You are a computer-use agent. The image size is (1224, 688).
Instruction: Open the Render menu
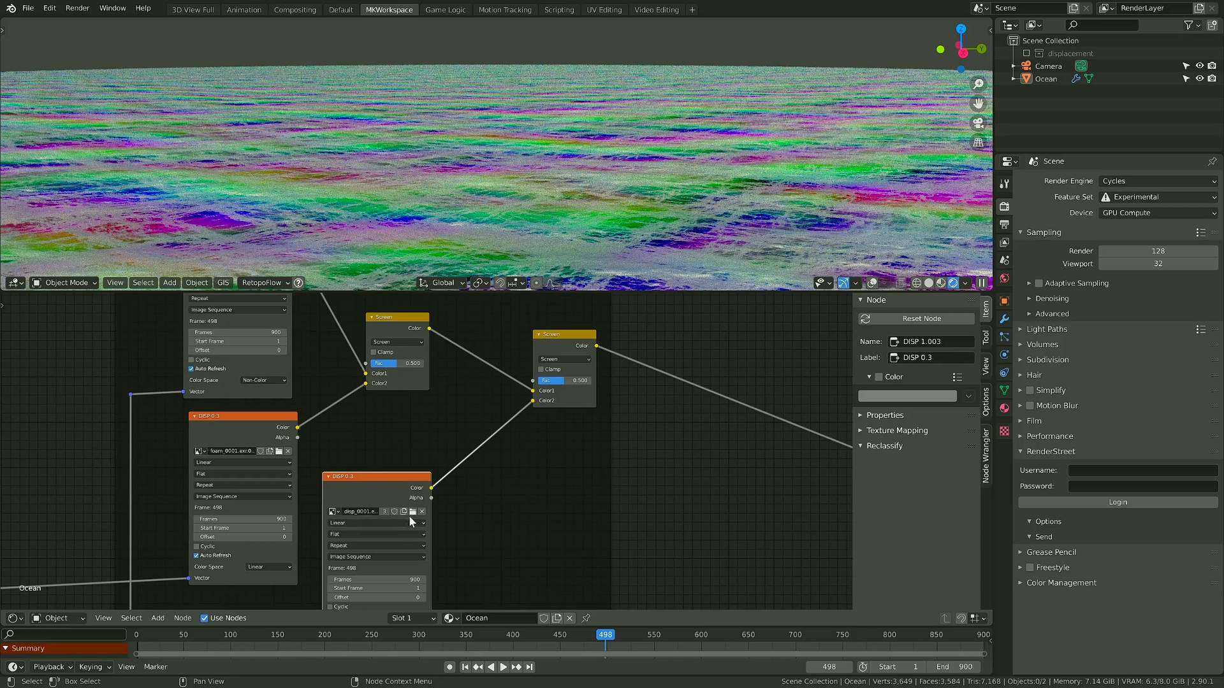point(77,8)
